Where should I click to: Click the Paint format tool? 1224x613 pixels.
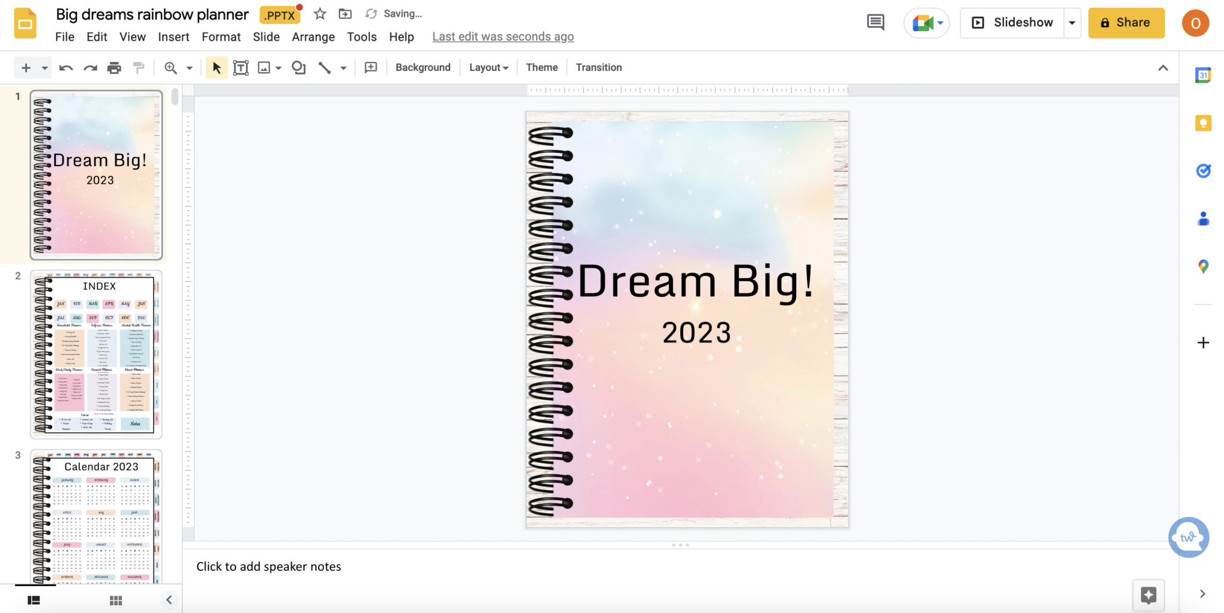tap(138, 67)
